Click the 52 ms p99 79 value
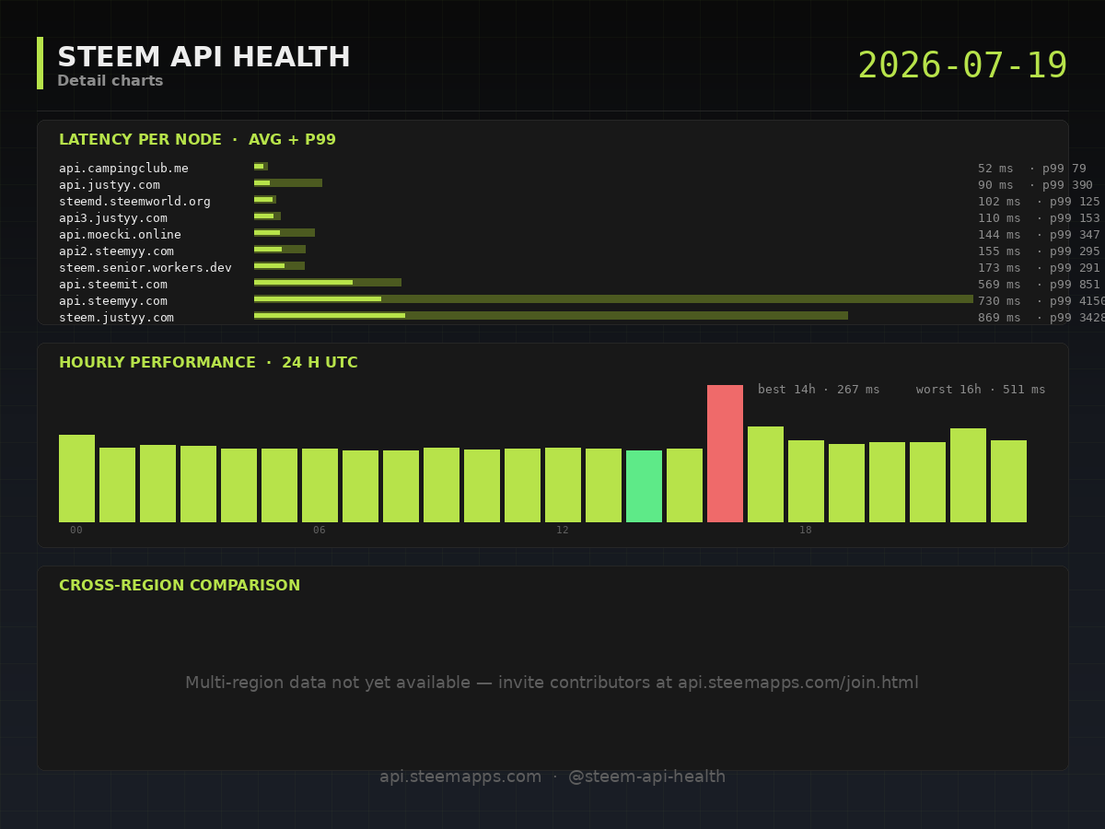 coord(1032,169)
